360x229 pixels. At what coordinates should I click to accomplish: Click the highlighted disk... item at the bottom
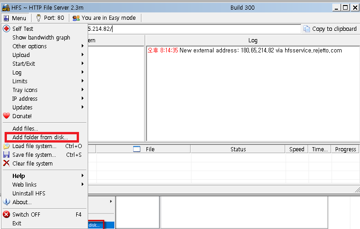101,225
